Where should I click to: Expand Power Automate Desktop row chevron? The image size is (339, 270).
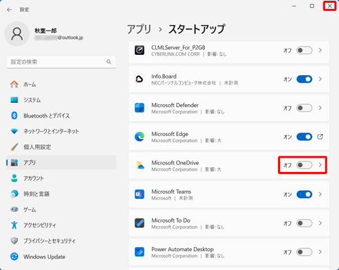click(x=320, y=252)
